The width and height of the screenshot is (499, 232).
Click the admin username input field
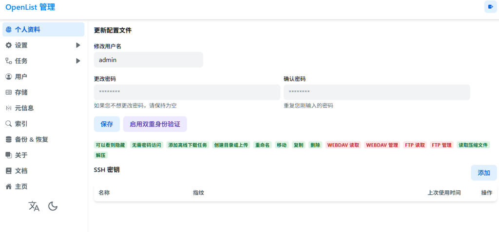click(148, 60)
